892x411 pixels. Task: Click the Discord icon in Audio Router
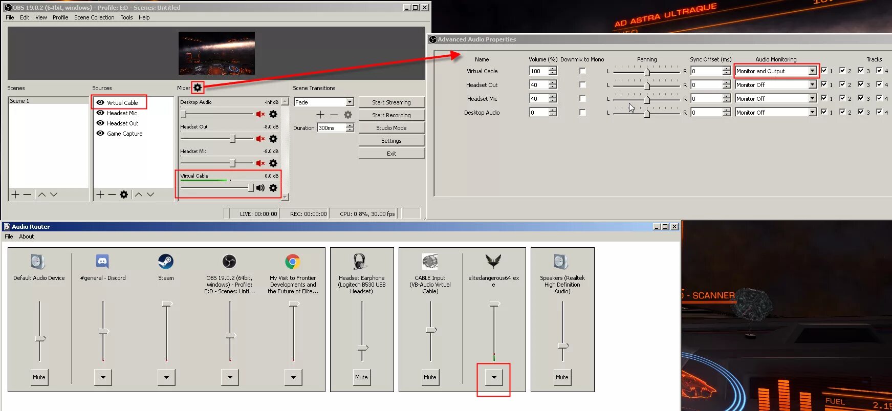[102, 262]
